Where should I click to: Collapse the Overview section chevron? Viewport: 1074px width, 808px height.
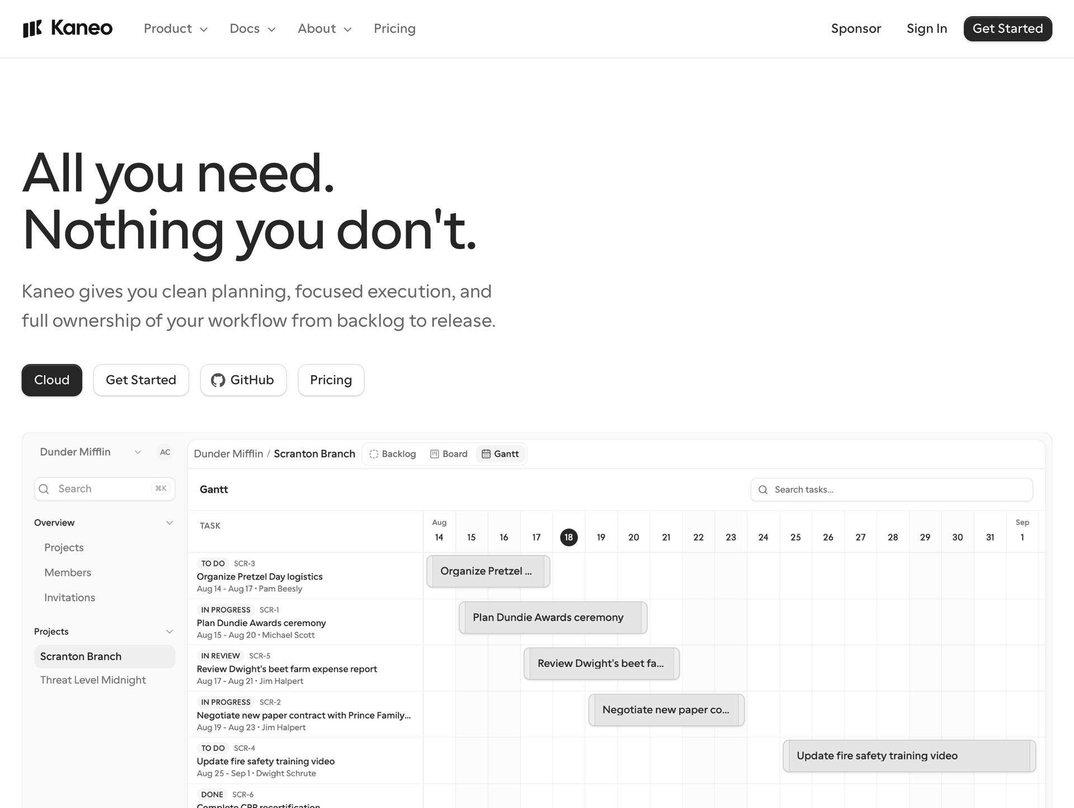click(169, 523)
